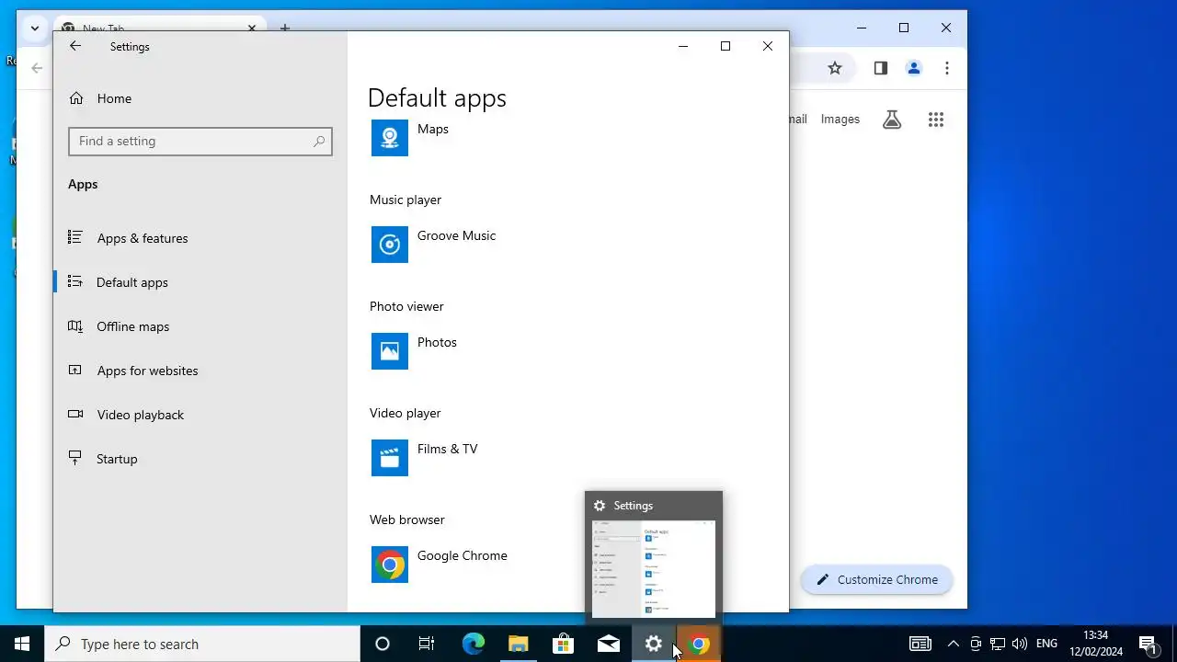Click the Apps & features list icon
This screenshot has width=1177, height=662.
(75, 237)
